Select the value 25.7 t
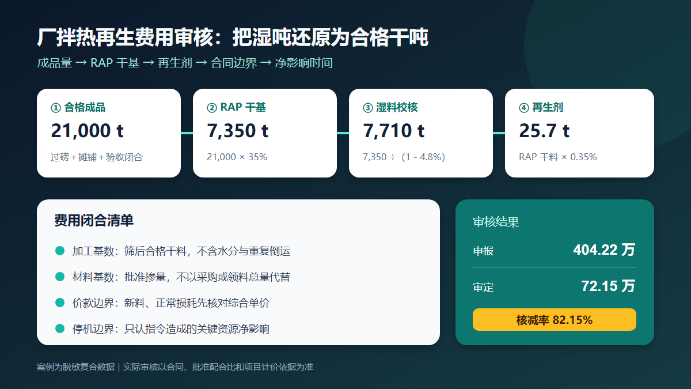 click(544, 131)
